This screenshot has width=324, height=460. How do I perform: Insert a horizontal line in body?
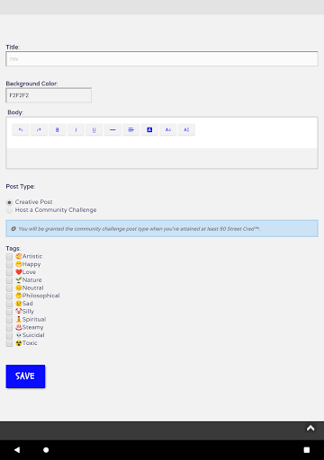coord(112,129)
